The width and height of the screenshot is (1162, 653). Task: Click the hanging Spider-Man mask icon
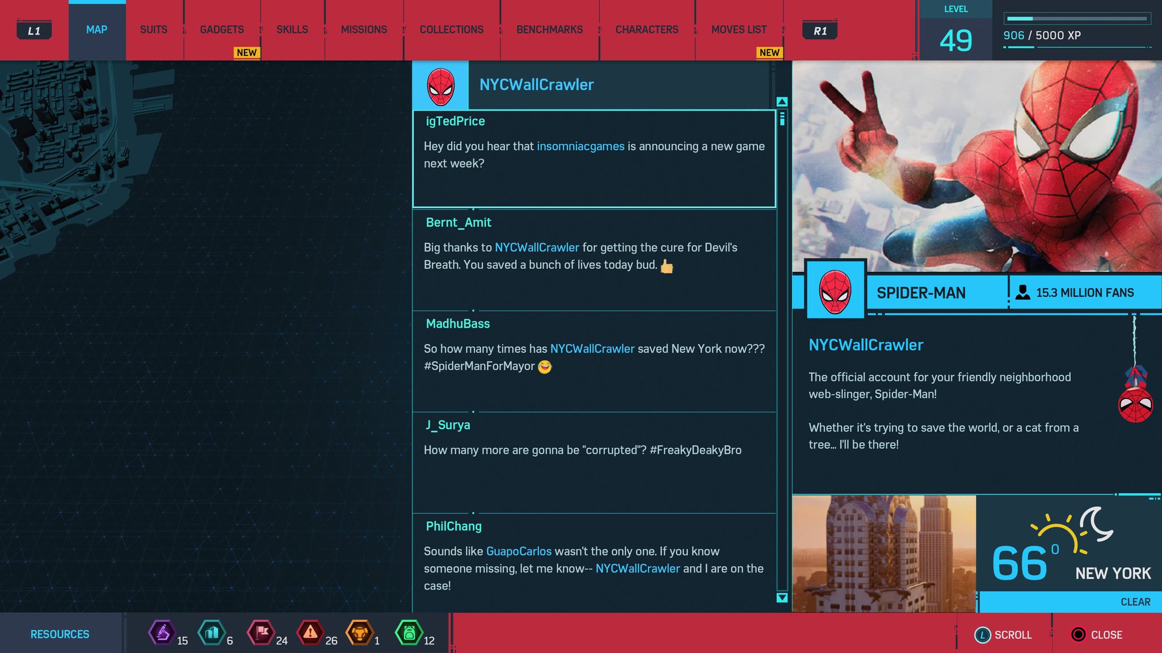(1135, 404)
